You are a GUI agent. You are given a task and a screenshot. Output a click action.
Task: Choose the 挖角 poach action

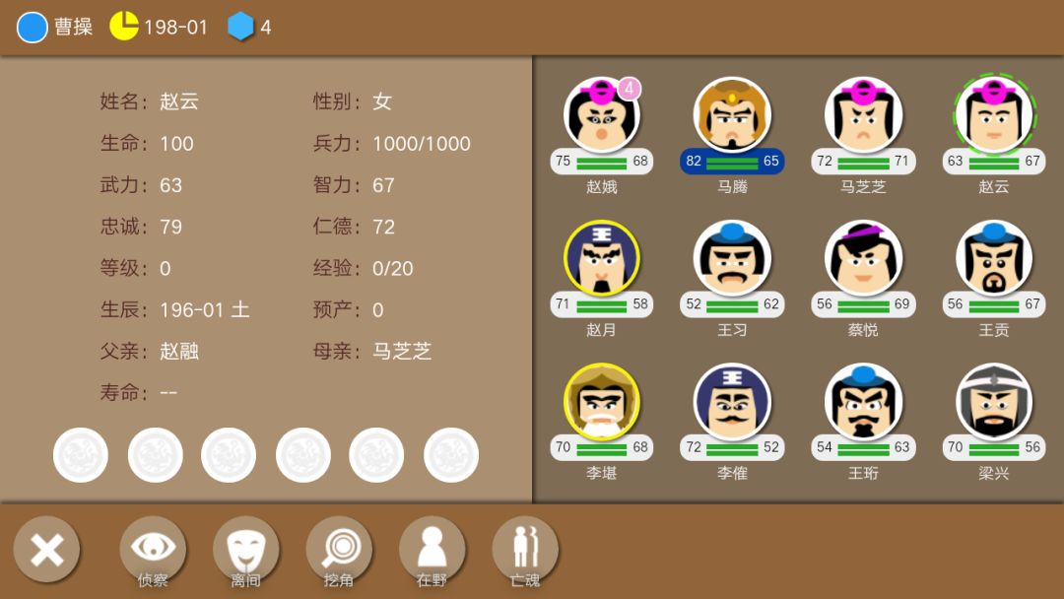[x=339, y=551]
